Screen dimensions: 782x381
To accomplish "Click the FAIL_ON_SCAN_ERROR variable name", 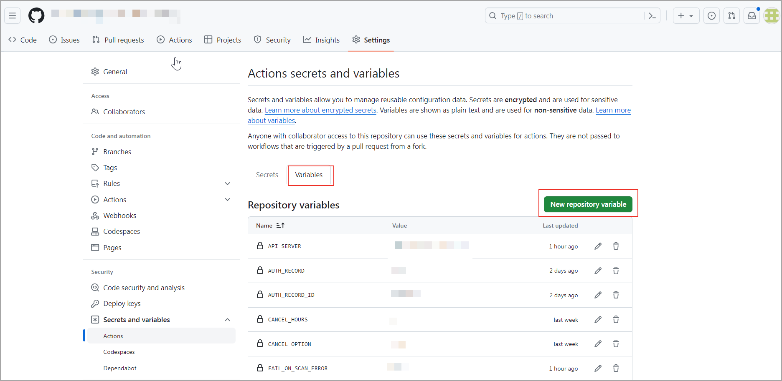I will [298, 368].
